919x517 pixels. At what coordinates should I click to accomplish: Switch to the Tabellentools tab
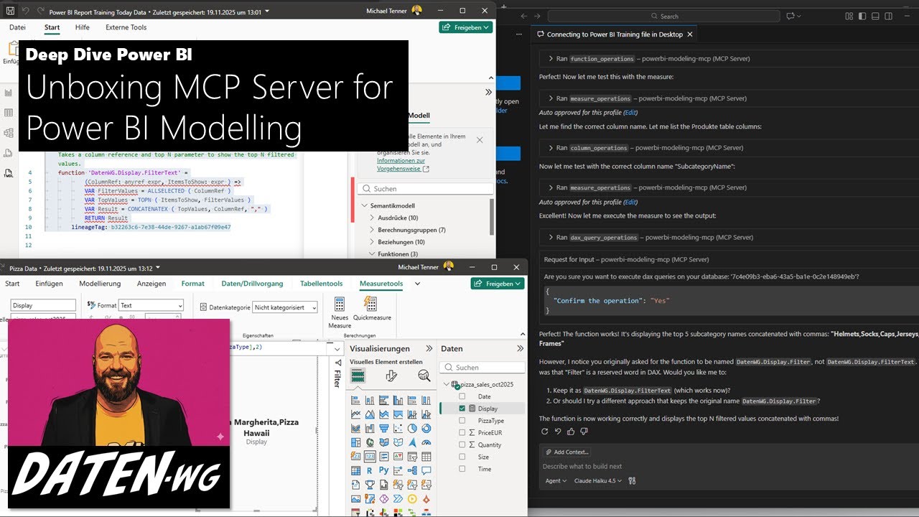(x=321, y=284)
